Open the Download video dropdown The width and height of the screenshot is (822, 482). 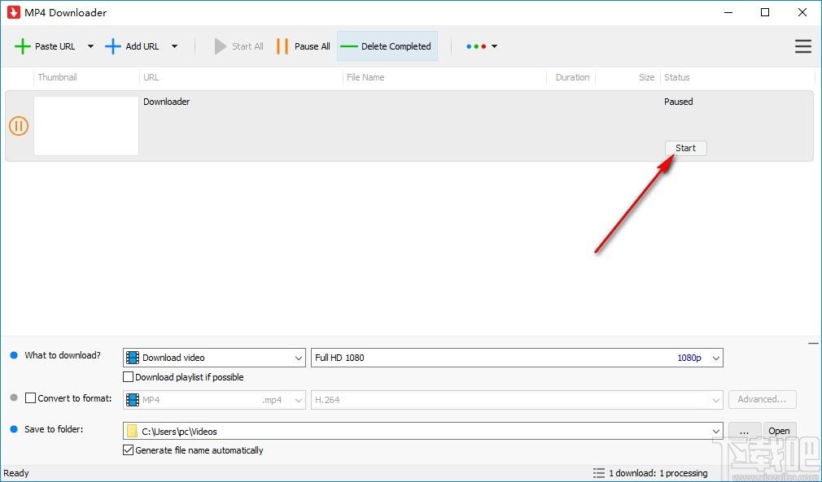point(214,358)
